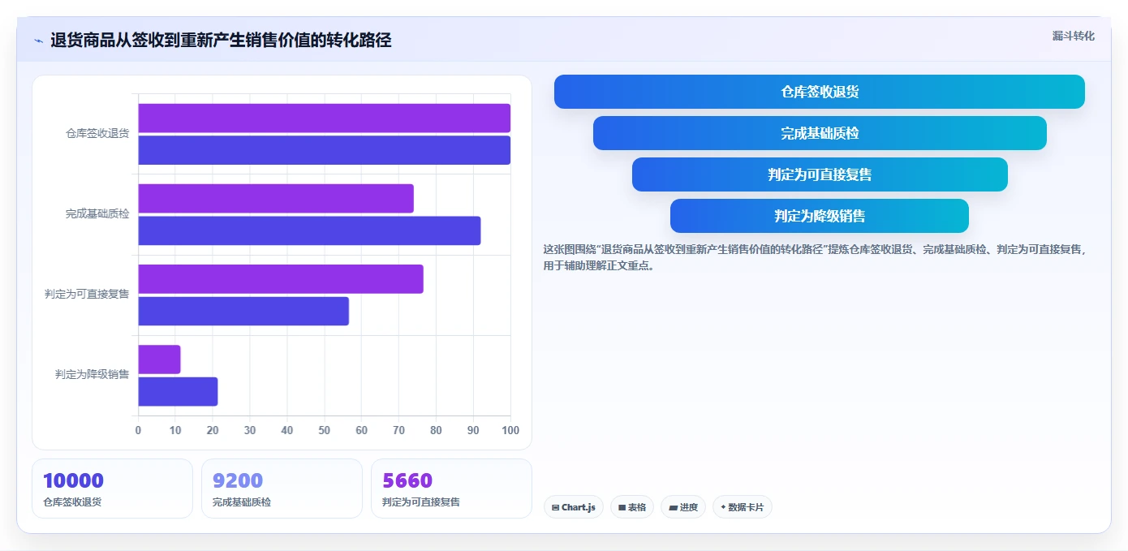Select the Chart.js tag
The width and height of the screenshot is (1128, 551).
pyautogui.click(x=573, y=507)
